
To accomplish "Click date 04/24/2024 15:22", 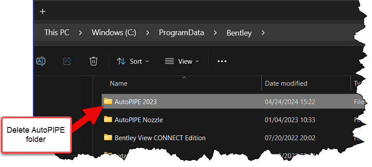I will pyautogui.click(x=290, y=102).
